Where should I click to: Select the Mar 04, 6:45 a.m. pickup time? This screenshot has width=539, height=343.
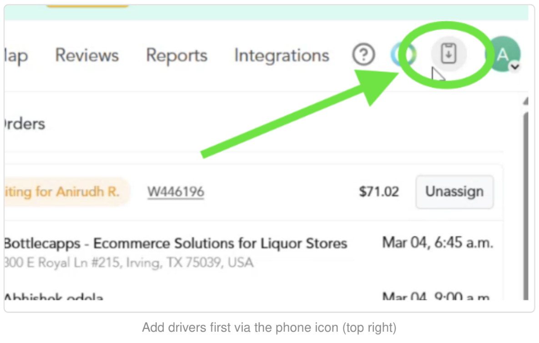pos(438,242)
